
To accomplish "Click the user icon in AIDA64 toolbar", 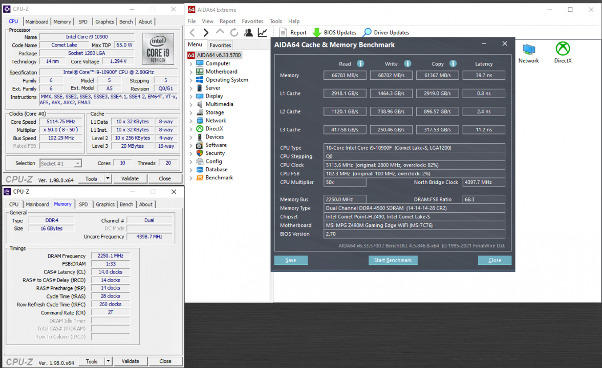I will (248, 33).
